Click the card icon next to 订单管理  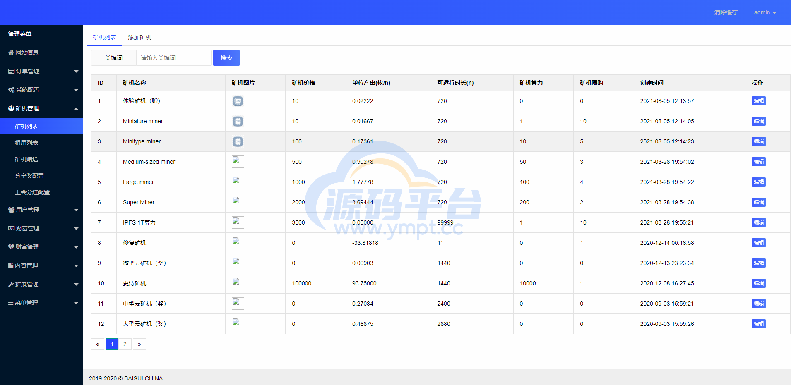coord(12,71)
